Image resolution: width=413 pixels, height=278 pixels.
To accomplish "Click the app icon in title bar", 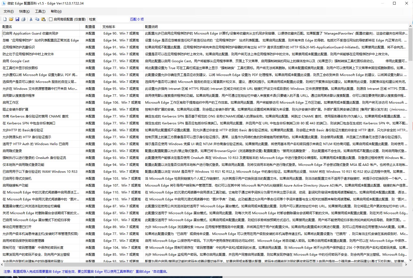I will click(x=4, y=3).
